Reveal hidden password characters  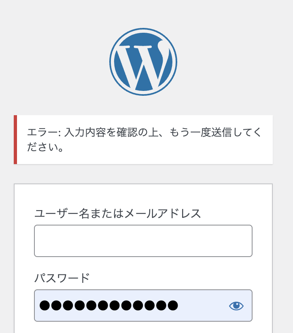[236, 306]
